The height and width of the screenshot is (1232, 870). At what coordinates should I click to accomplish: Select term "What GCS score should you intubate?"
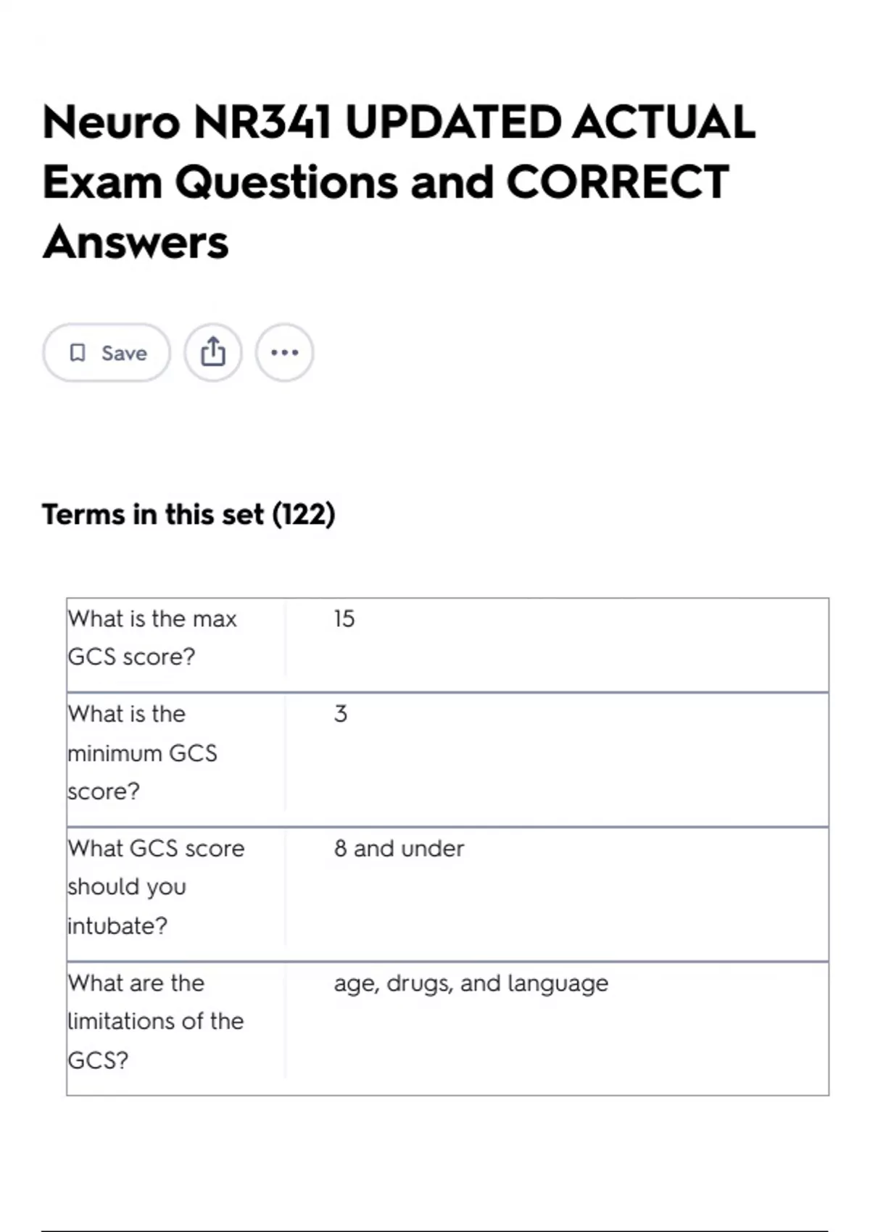pyautogui.click(x=156, y=887)
